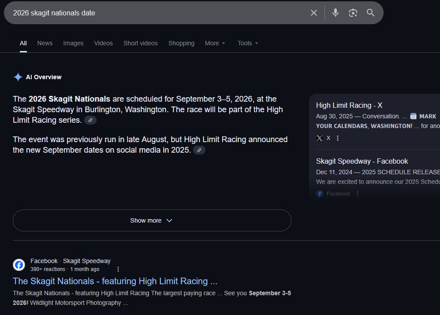The height and width of the screenshot is (315, 440).
Task: Open source link icon after 'Limit Racing series.'
Action: [x=90, y=120]
